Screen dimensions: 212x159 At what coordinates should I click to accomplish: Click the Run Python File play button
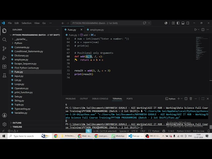(195, 29)
